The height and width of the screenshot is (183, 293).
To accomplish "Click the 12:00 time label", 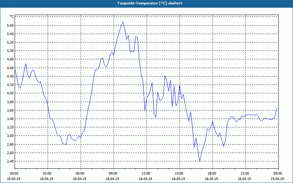I will [146, 173].
